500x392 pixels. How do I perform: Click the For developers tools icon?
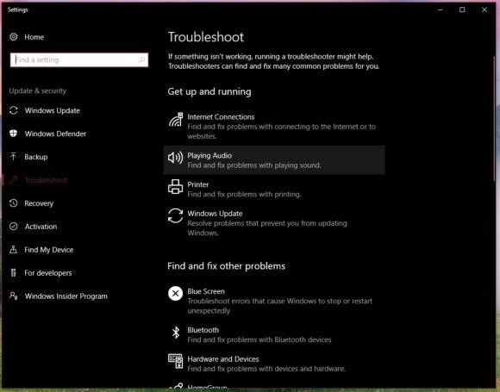14,273
